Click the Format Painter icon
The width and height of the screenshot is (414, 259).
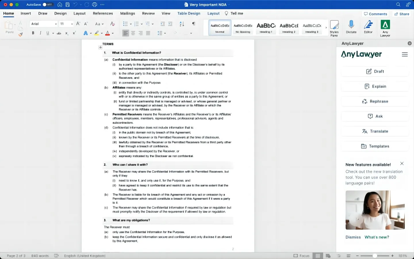click(x=20, y=35)
